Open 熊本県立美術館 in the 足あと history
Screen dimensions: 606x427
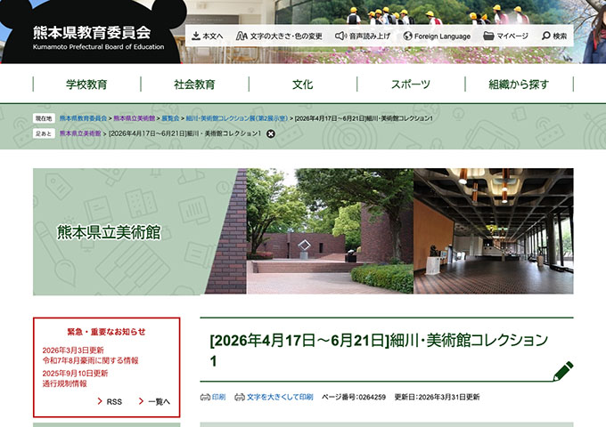[x=80, y=133]
